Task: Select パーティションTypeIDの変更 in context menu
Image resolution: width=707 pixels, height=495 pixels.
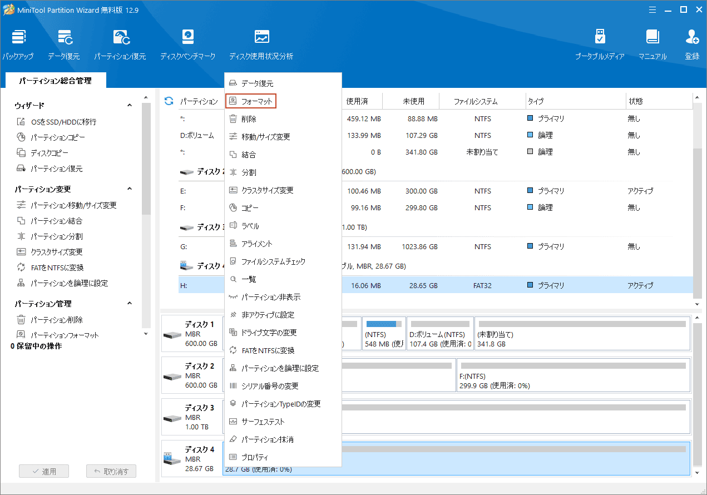Action: tap(283, 404)
